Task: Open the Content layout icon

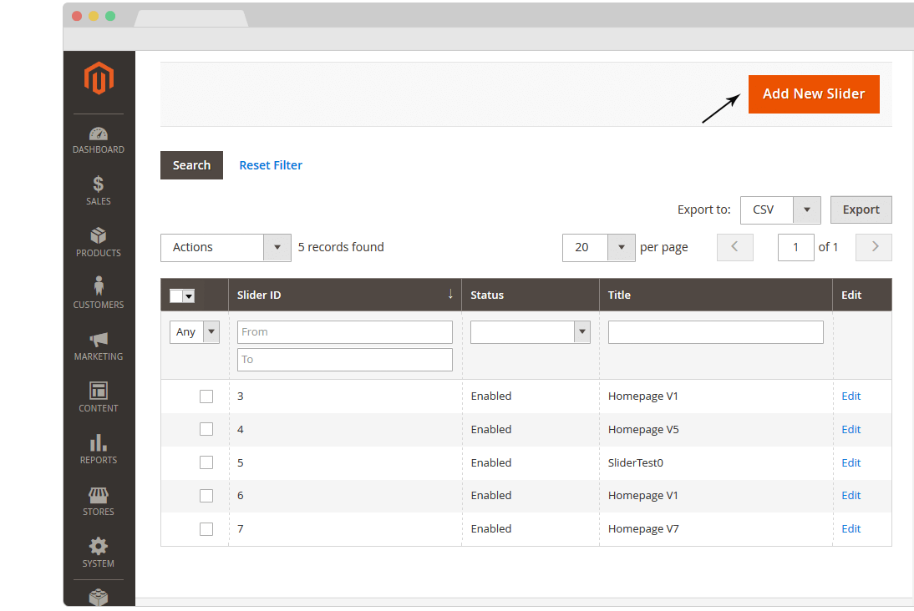Action: (x=99, y=391)
